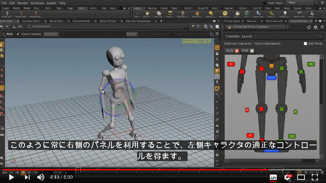This screenshot has width=326, height=183.
Task: Click the Layout menu in Character Picker
Action: tap(246, 36)
